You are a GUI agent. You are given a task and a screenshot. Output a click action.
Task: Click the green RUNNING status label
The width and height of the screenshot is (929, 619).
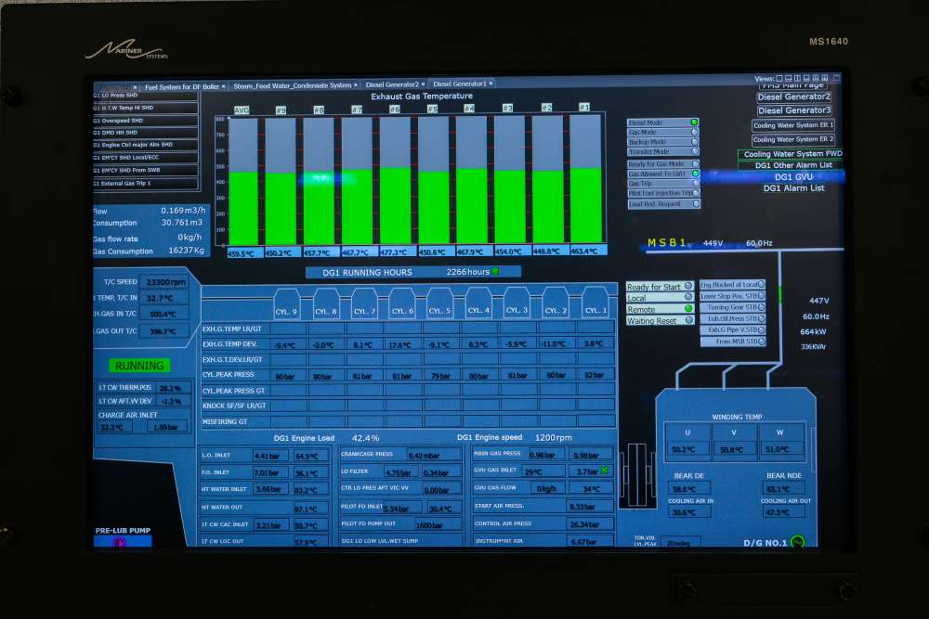(x=139, y=366)
